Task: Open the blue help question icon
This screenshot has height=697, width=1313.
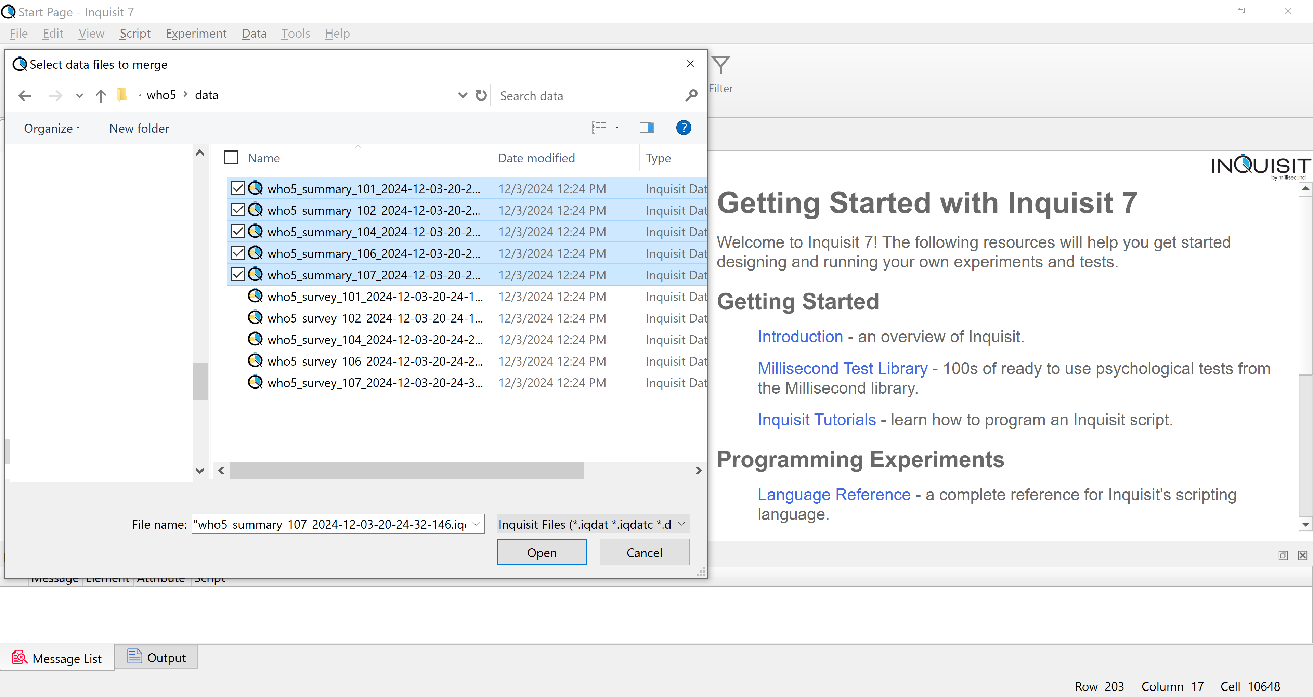Action: (683, 127)
